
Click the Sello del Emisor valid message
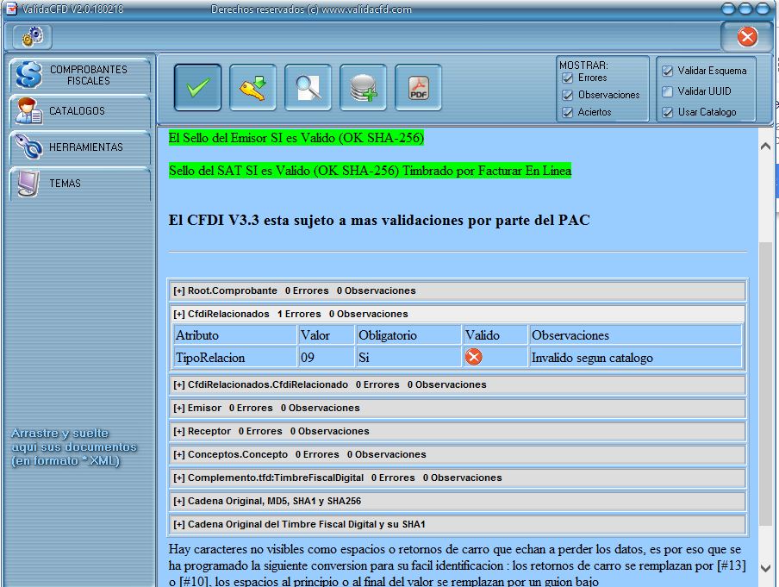(x=296, y=138)
